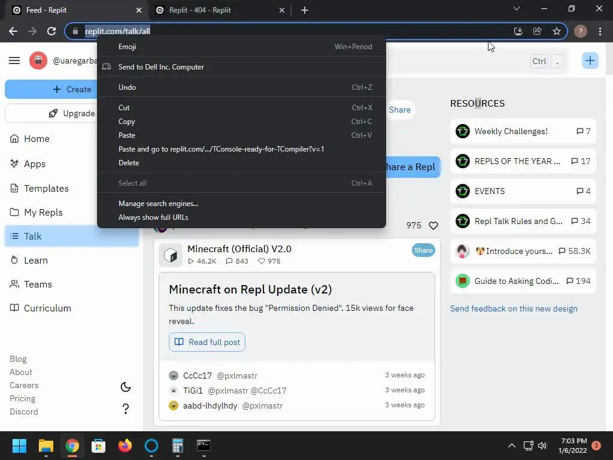613x460 pixels.
Task: Open Guide to Asking Codi... resource
Action: 523,281
